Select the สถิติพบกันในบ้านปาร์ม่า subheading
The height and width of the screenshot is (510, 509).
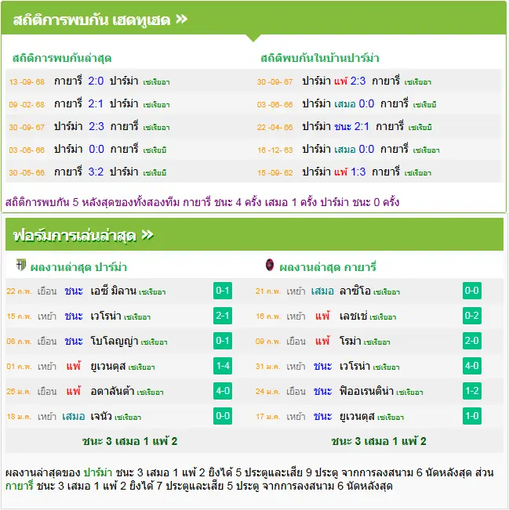tap(320, 58)
